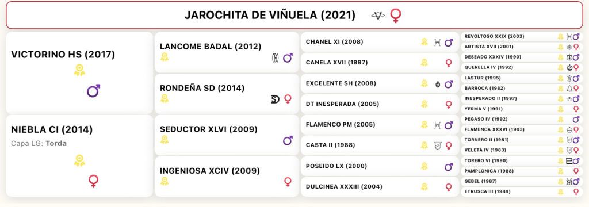589x207 pixels.
Task: Click the SD brand logo on Rondeña SD
Action: click(x=276, y=99)
